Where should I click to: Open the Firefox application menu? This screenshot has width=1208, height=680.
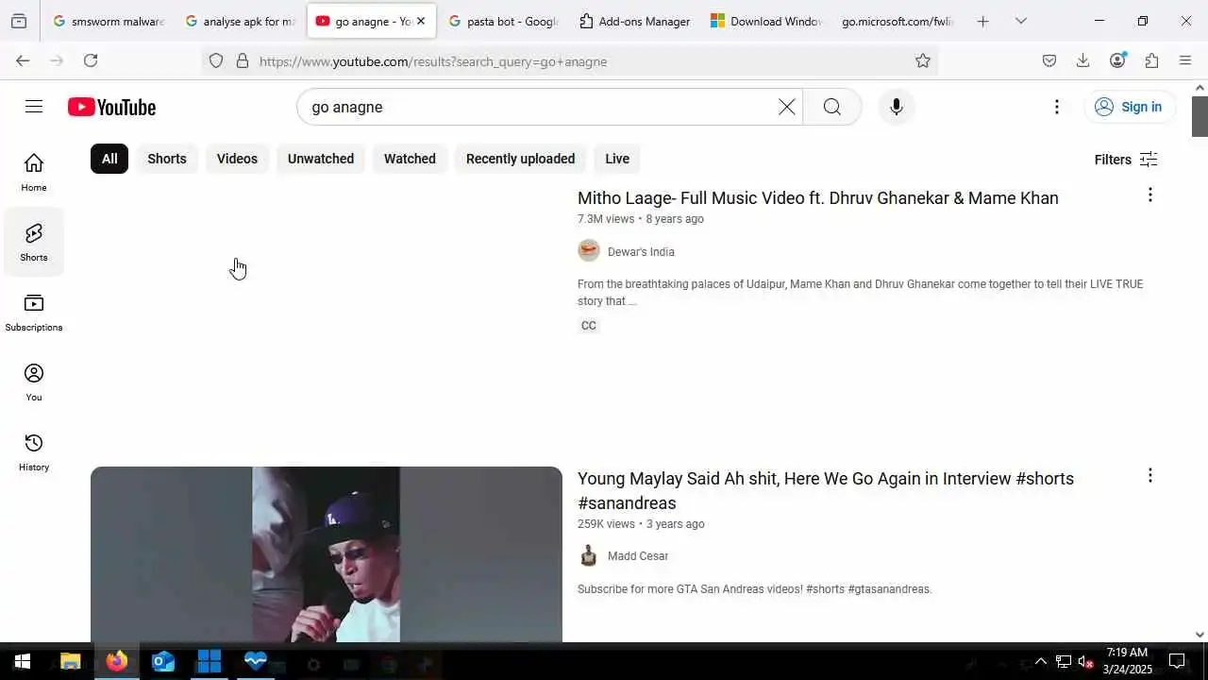[x=1185, y=60]
